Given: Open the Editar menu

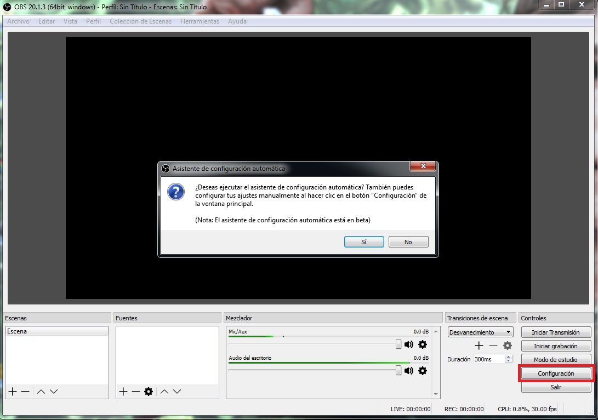Looking at the screenshot, I should coord(47,21).
